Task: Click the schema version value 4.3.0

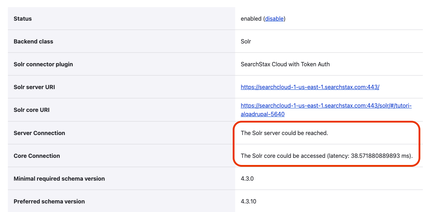Action: coord(247,179)
